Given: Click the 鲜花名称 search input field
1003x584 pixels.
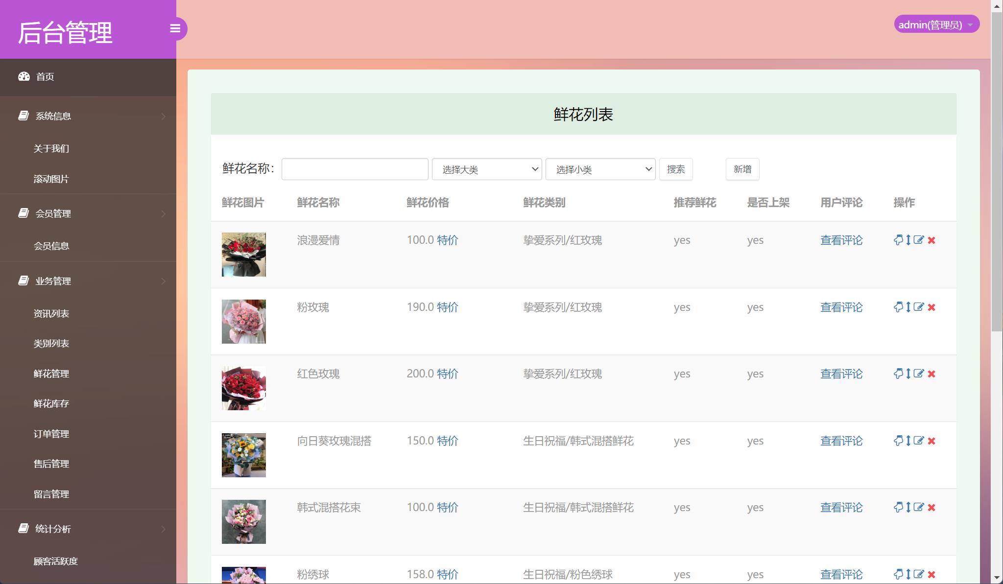Looking at the screenshot, I should pyautogui.click(x=355, y=169).
